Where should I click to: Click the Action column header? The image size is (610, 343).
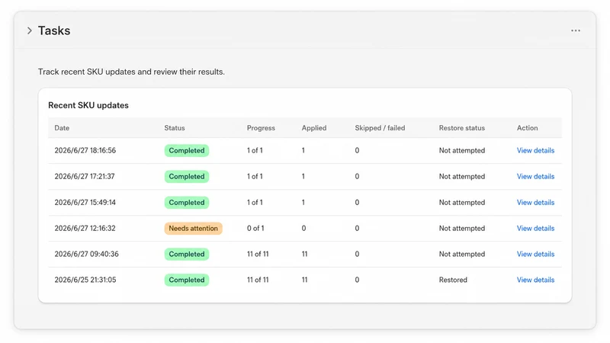[527, 128]
